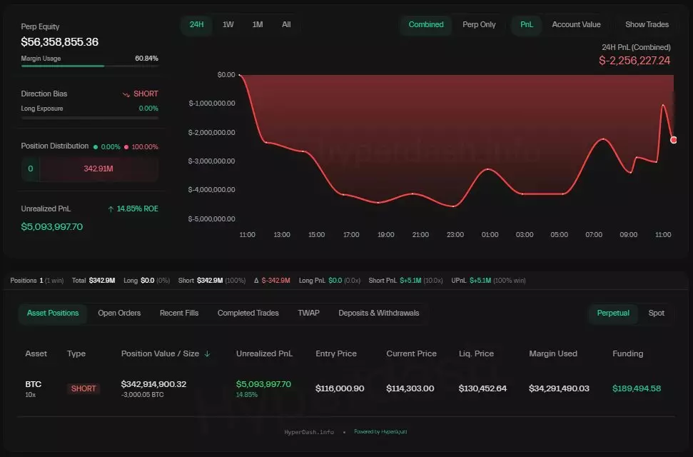Open the Open Orders tab
693x457 pixels.
119,313
